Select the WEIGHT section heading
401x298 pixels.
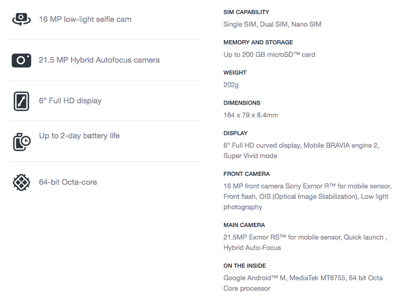tap(235, 73)
